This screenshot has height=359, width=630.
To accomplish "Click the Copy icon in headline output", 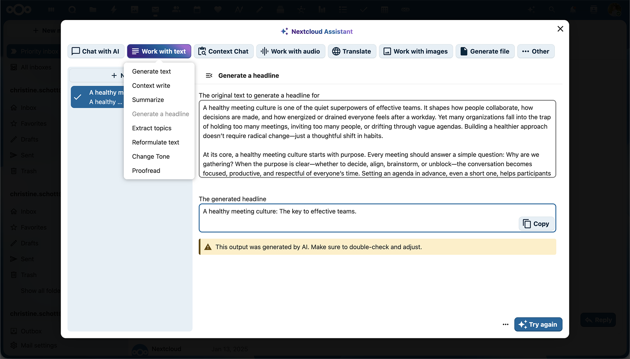I will [x=527, y=224].
